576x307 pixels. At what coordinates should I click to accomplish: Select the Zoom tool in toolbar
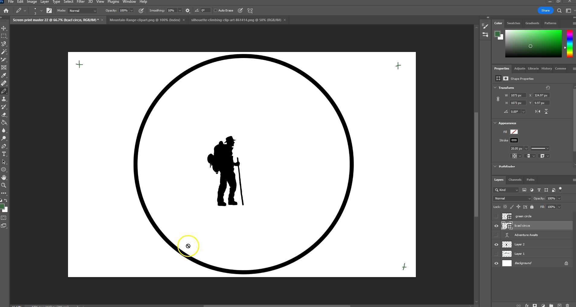[4, 185]
